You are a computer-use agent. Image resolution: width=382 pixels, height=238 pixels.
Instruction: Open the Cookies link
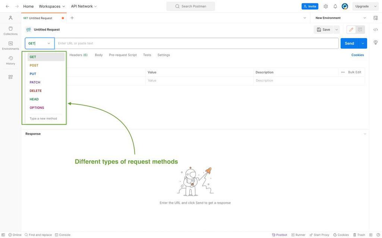(357, 55)
